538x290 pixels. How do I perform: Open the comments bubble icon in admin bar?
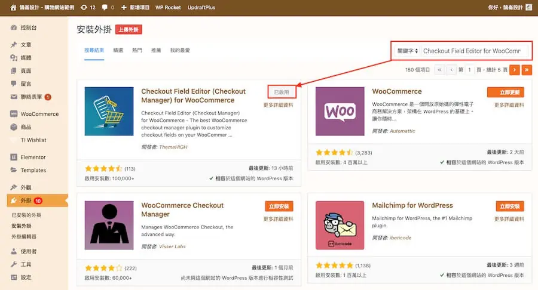click(105, 7)
